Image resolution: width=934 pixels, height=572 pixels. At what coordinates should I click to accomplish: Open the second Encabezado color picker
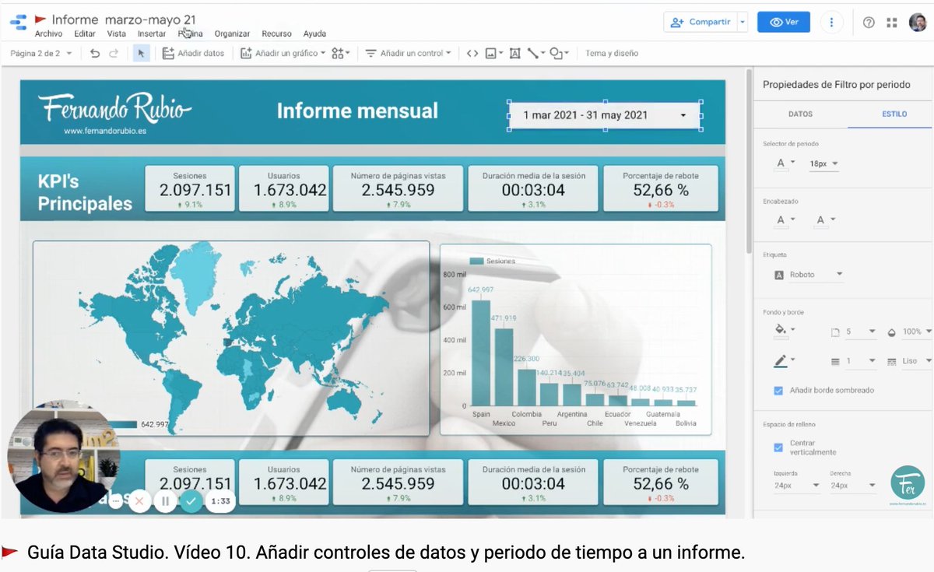pyautogui.click(x=825, y=220)
